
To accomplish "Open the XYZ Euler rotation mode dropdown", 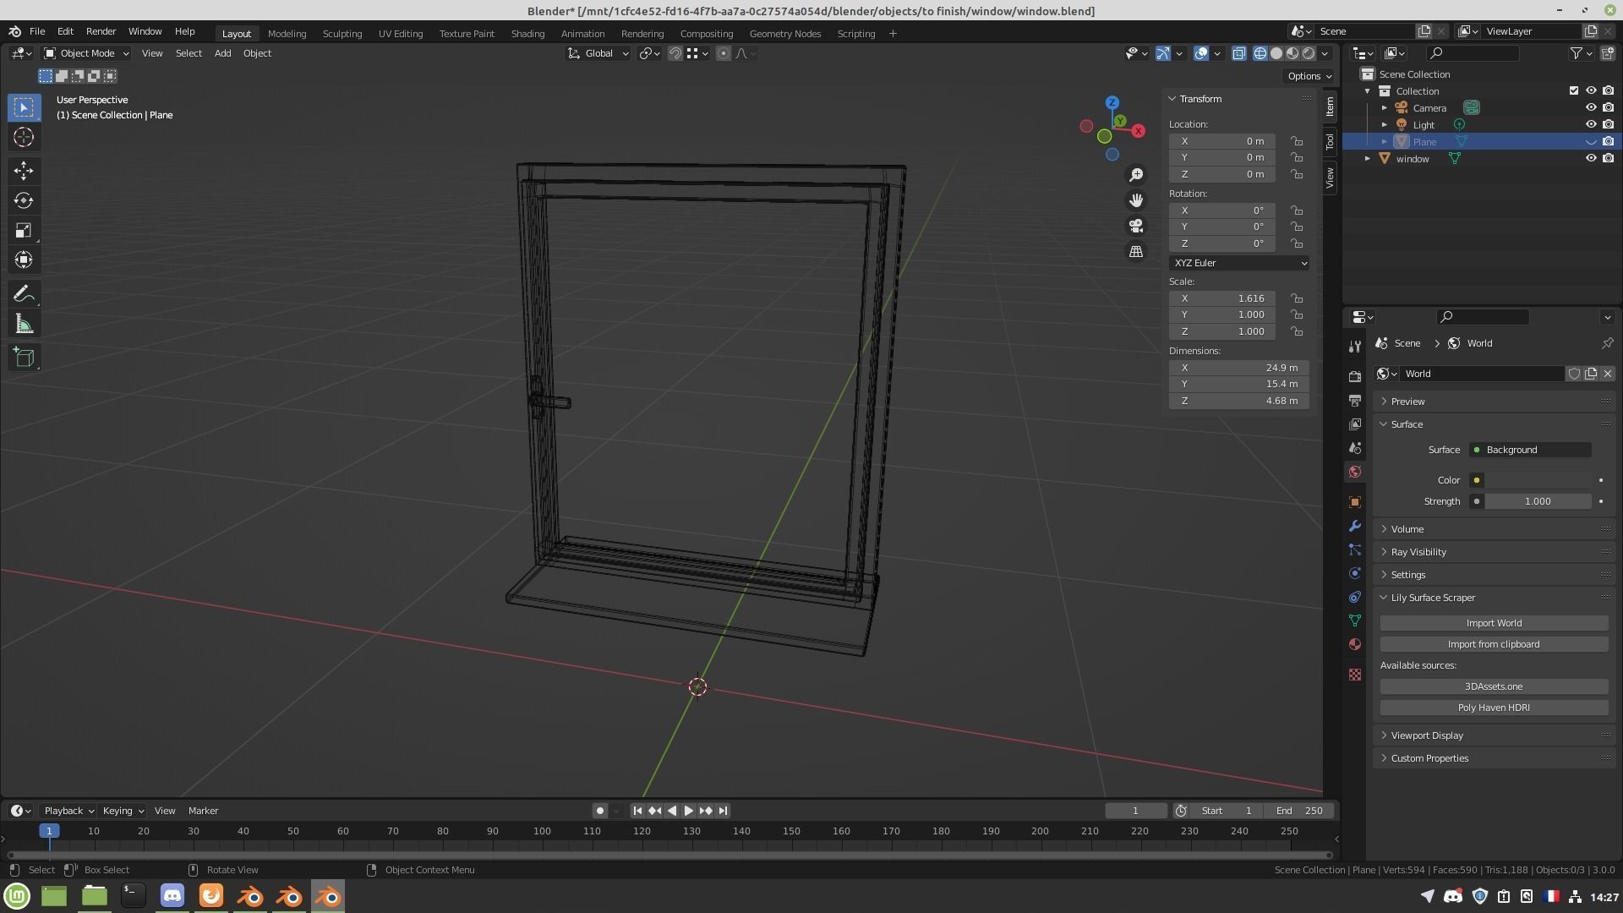I will tap(1238, 263).
